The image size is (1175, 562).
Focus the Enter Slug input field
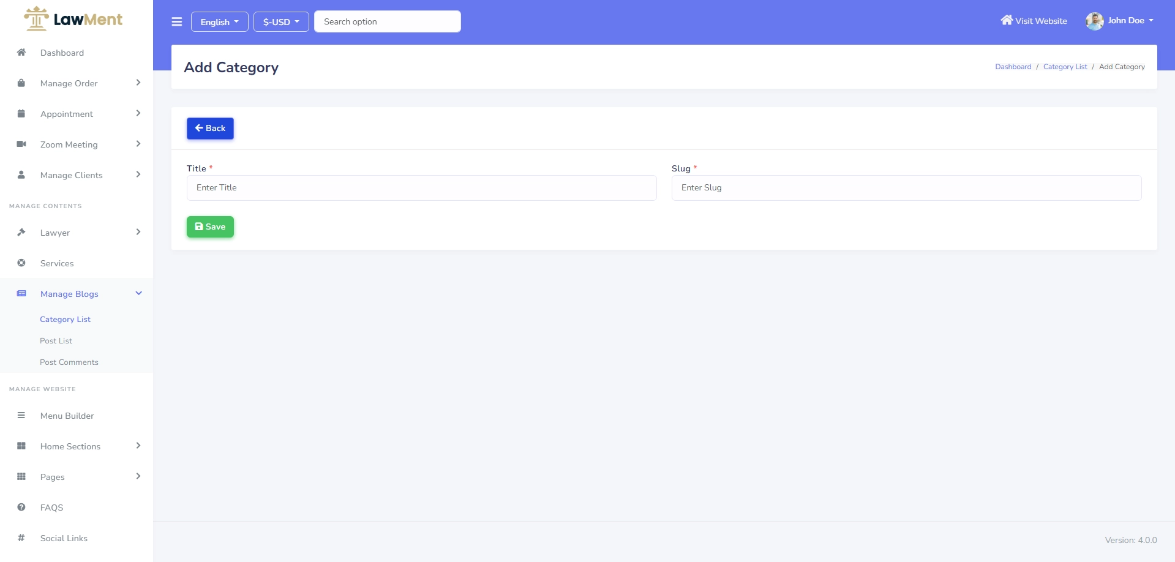point(906,188)
